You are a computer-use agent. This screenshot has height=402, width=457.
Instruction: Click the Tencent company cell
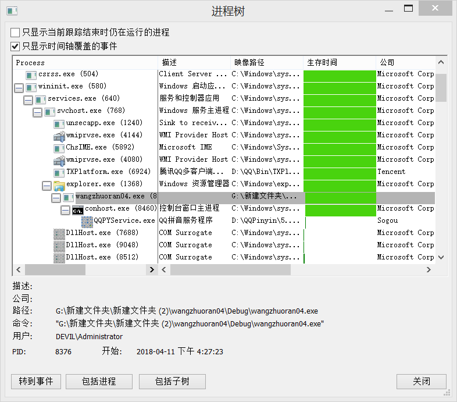391,172
